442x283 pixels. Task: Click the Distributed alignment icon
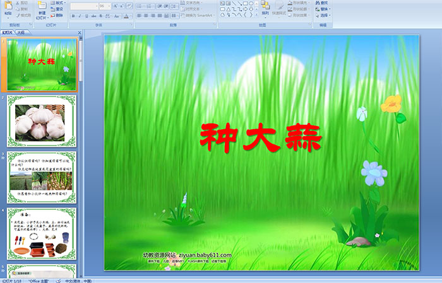[166, 16]
